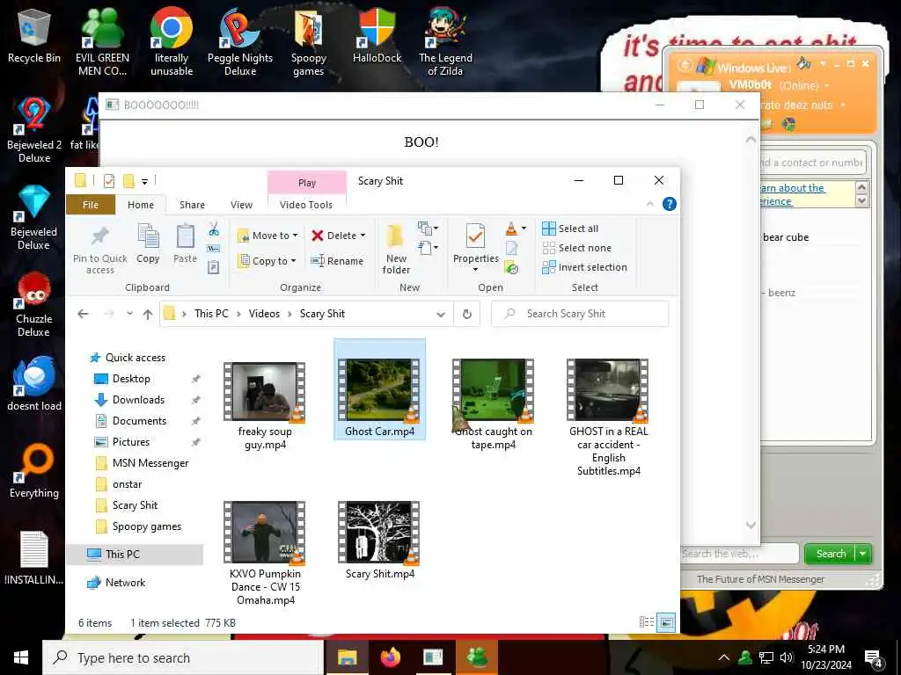Image resolution: width=901 pixels, height=675 pixels.
Task: Launch Peggle Nights Deluxe shortcut
Action: coord(240,41)
